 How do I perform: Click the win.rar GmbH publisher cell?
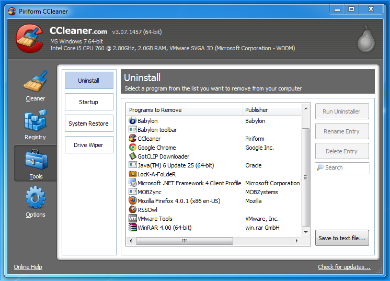click(262, 228)
